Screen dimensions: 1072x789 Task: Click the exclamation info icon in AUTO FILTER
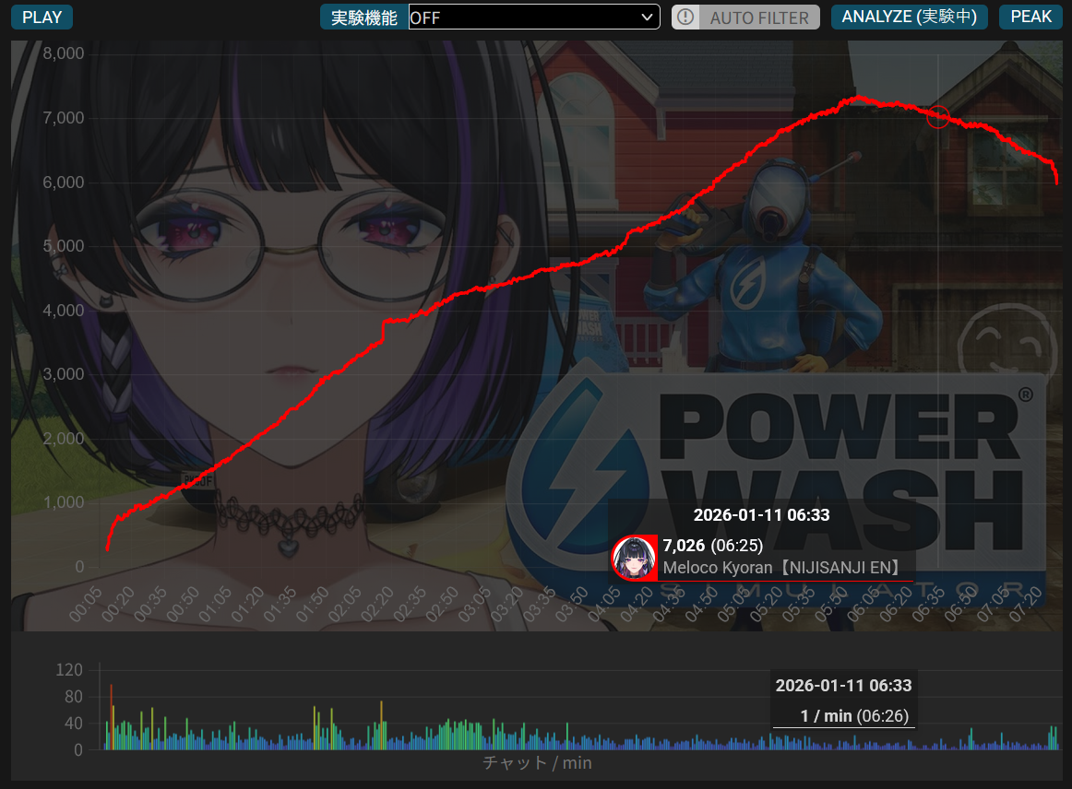click(x=685, y=18)
